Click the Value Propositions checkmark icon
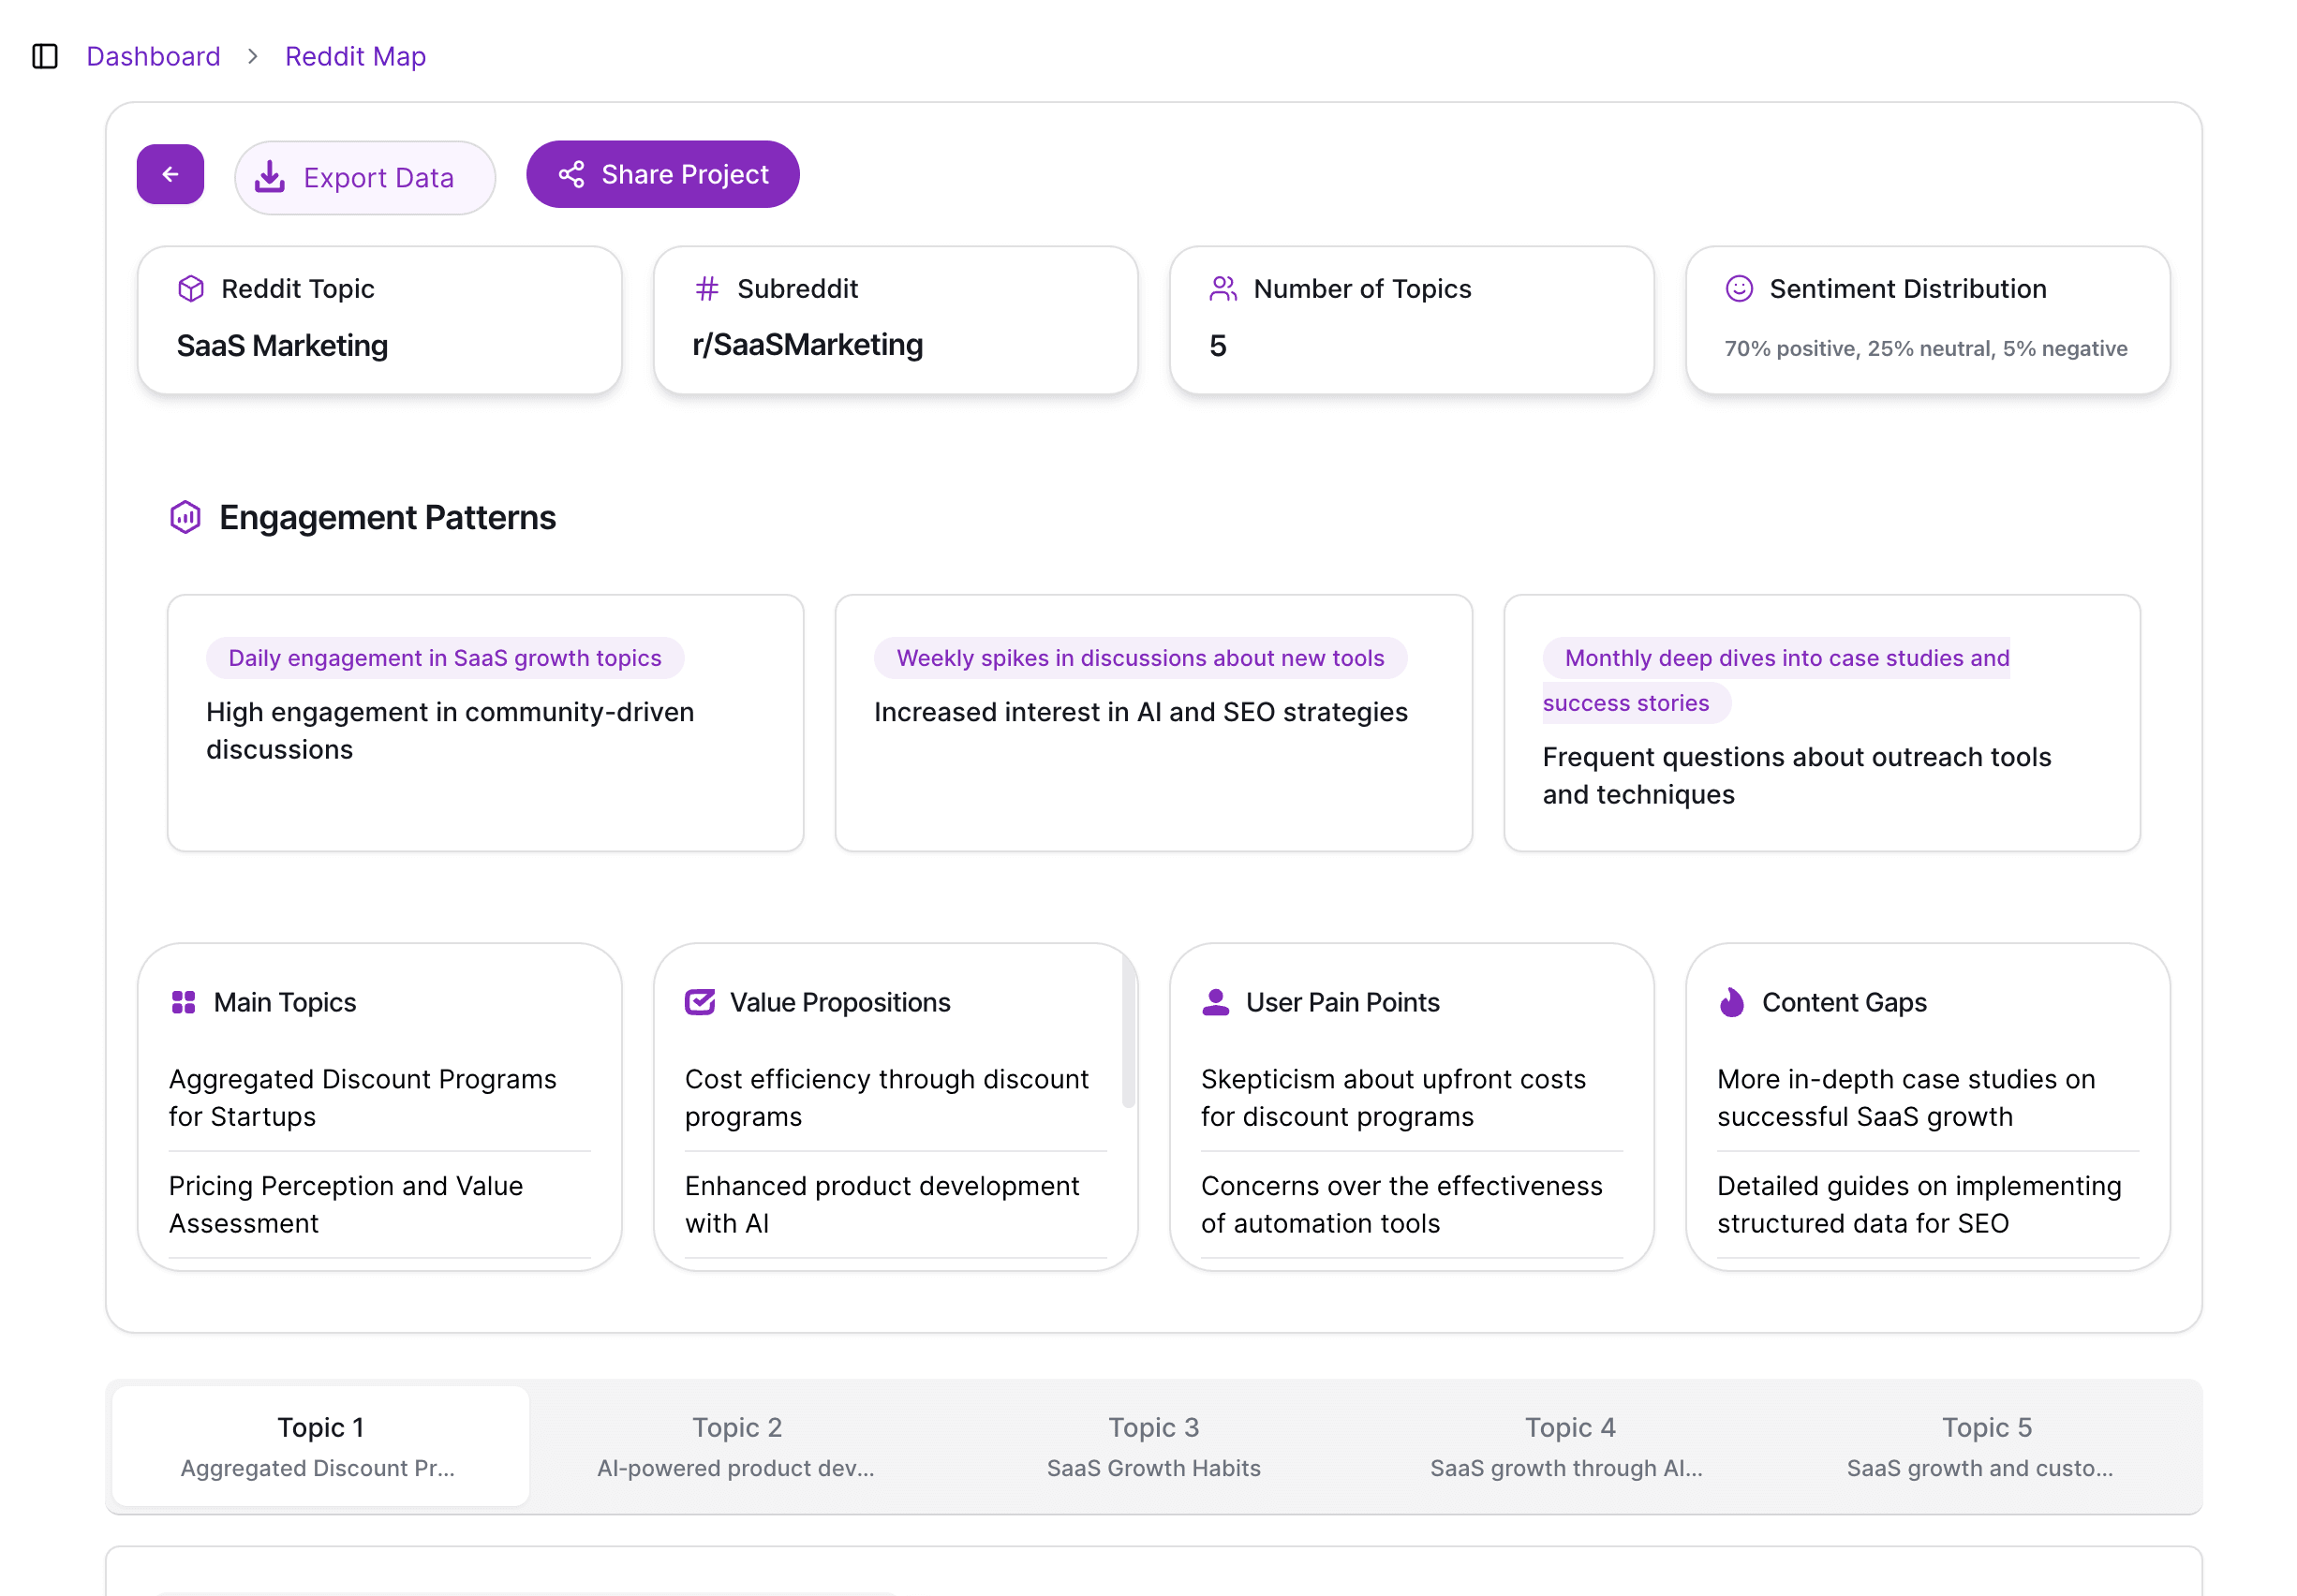The height and width of the screenshot is (1596, 2297). tap(699, 1002)
